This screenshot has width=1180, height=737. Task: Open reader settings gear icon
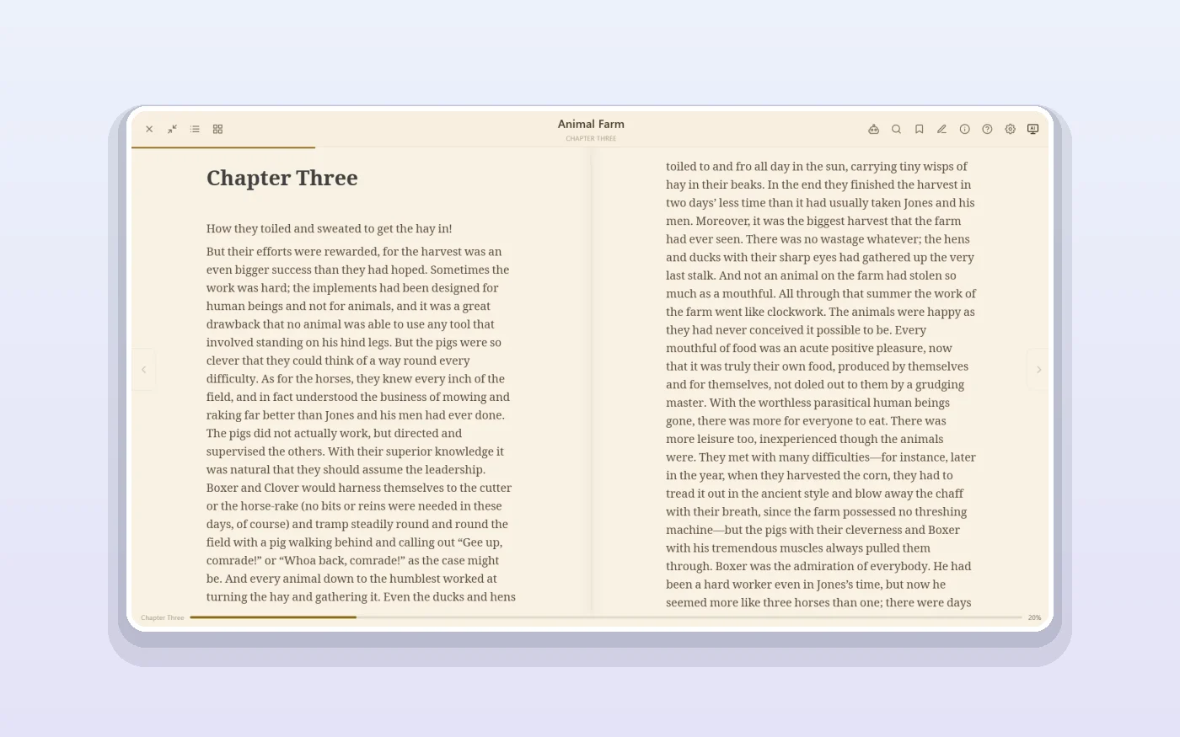1010,129
